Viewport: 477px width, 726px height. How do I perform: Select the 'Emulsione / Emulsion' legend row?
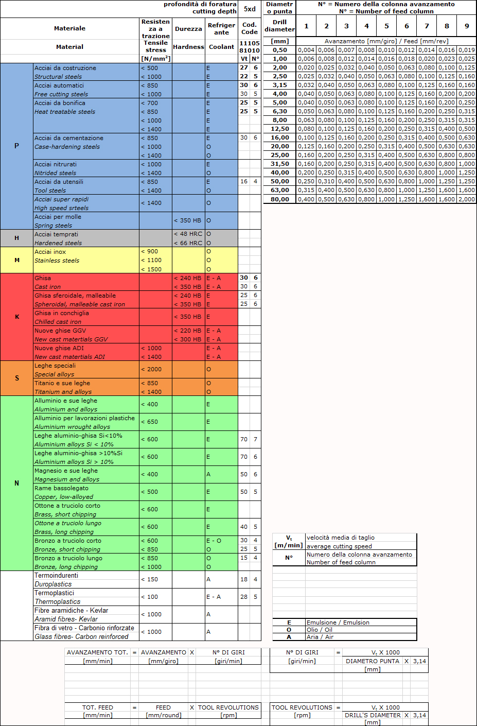tap(344, 623)
